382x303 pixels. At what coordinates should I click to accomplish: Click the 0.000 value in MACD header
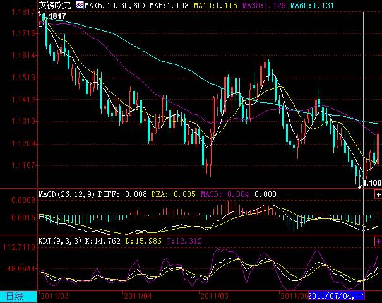266,194
